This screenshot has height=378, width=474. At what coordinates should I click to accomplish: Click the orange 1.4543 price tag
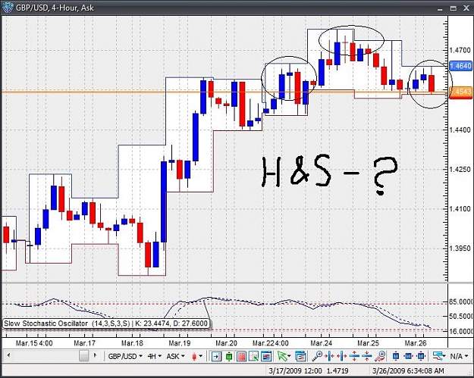[x=460, y=92]
